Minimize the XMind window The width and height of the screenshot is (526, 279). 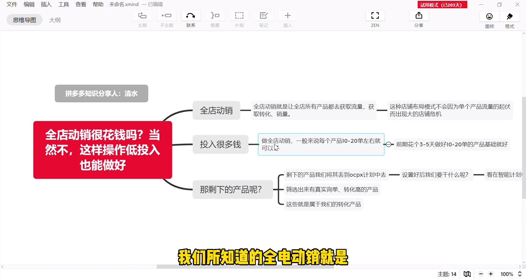coord(481,5)
